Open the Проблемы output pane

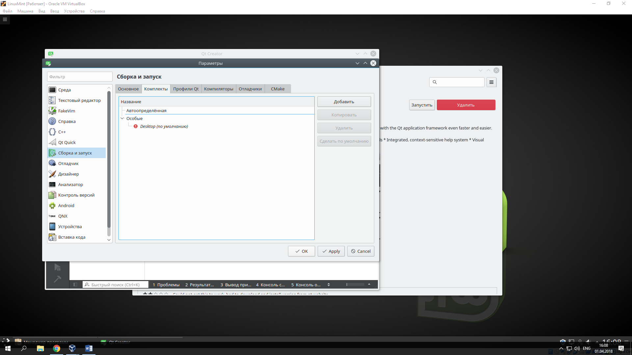click(x=166, y=285)
